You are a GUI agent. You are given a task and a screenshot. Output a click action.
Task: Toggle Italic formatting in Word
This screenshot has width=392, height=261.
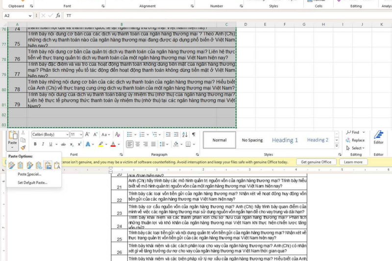tap(43, 144)
